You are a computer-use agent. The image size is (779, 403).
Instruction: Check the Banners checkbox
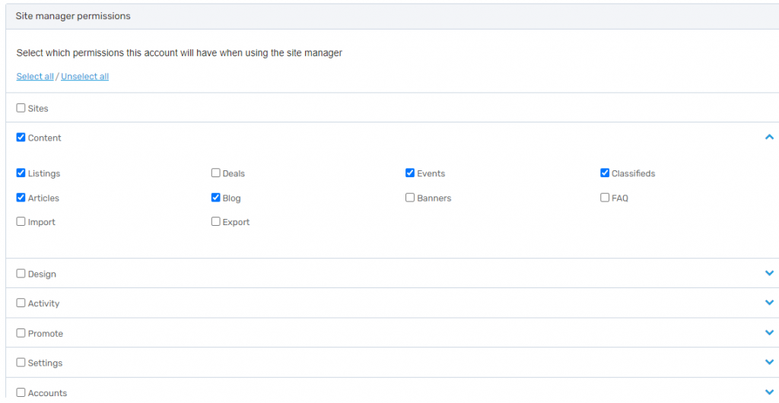tap(411, 198)
